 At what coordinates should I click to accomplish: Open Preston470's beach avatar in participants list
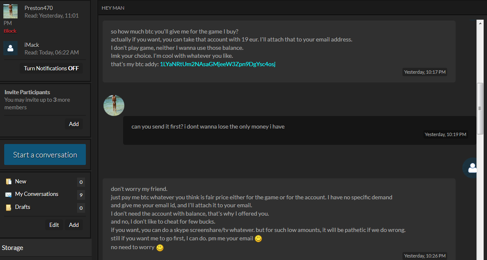10,11
